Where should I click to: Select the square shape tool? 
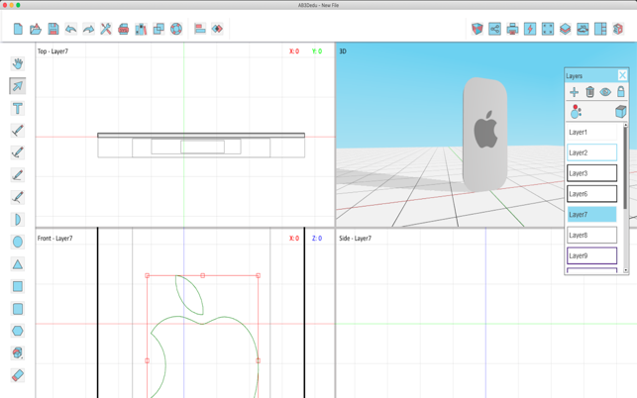coord(18,287)
